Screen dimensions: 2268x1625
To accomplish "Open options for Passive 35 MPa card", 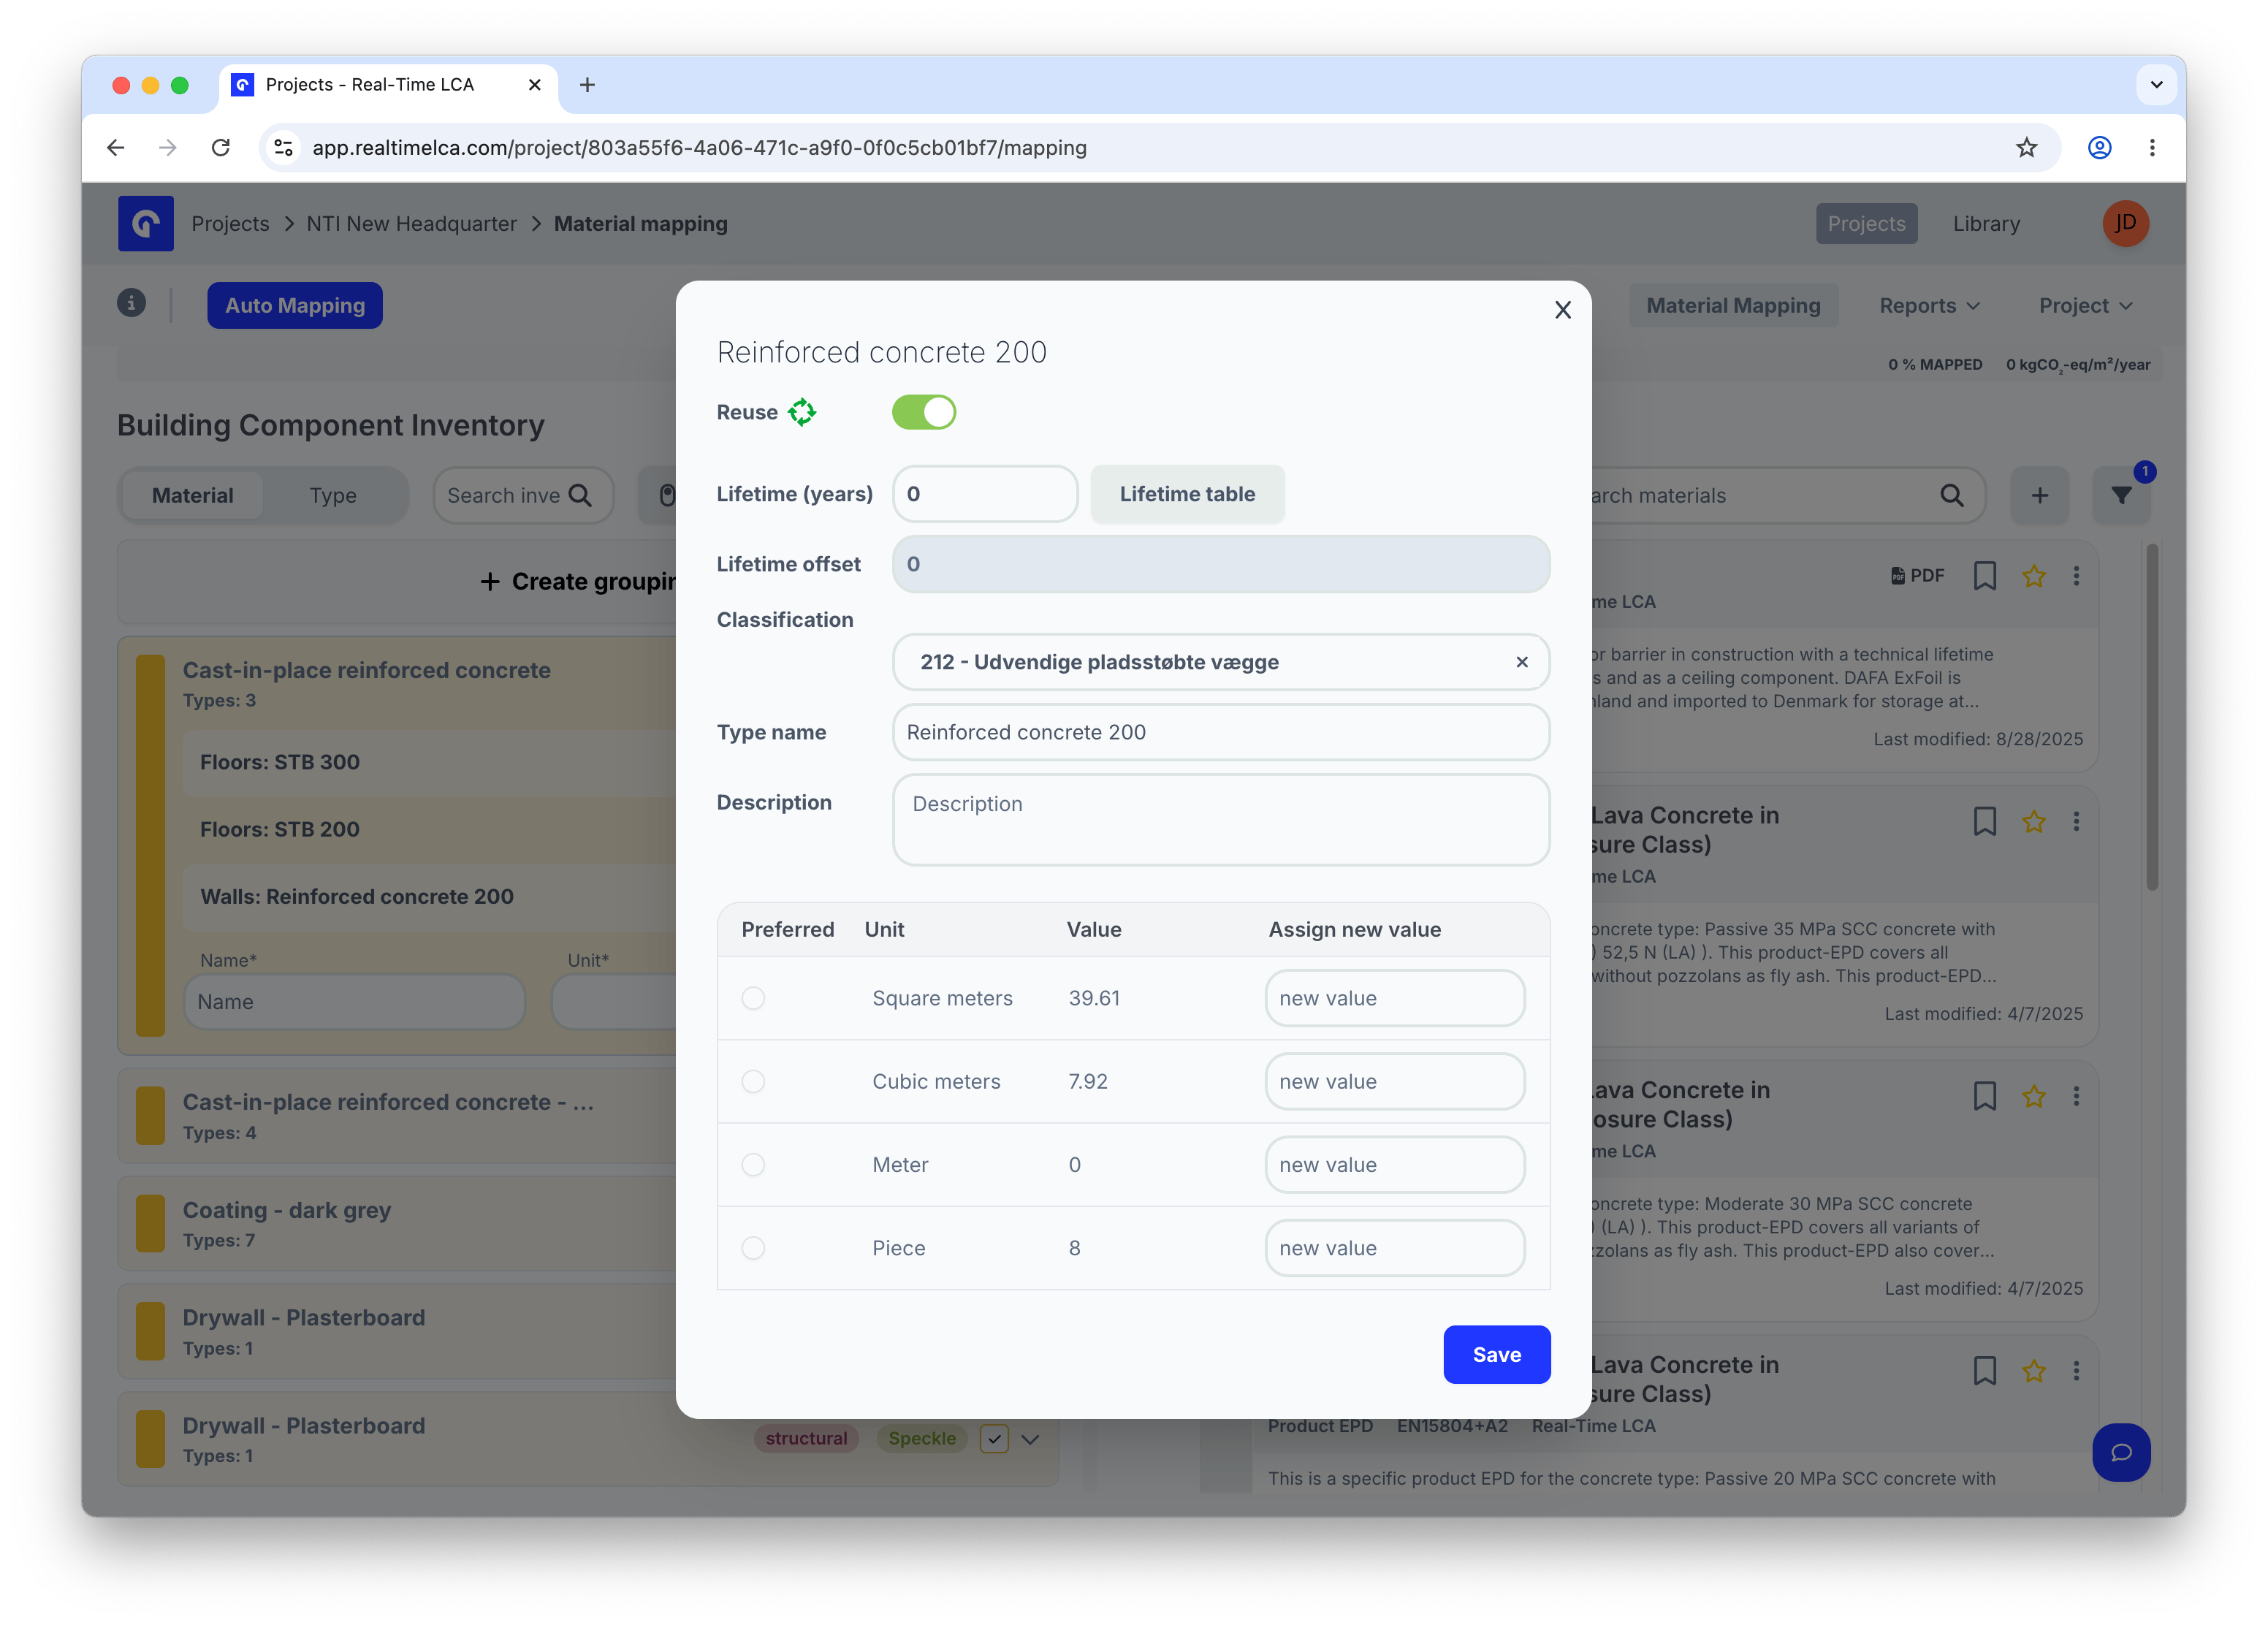I will 2076,821.
